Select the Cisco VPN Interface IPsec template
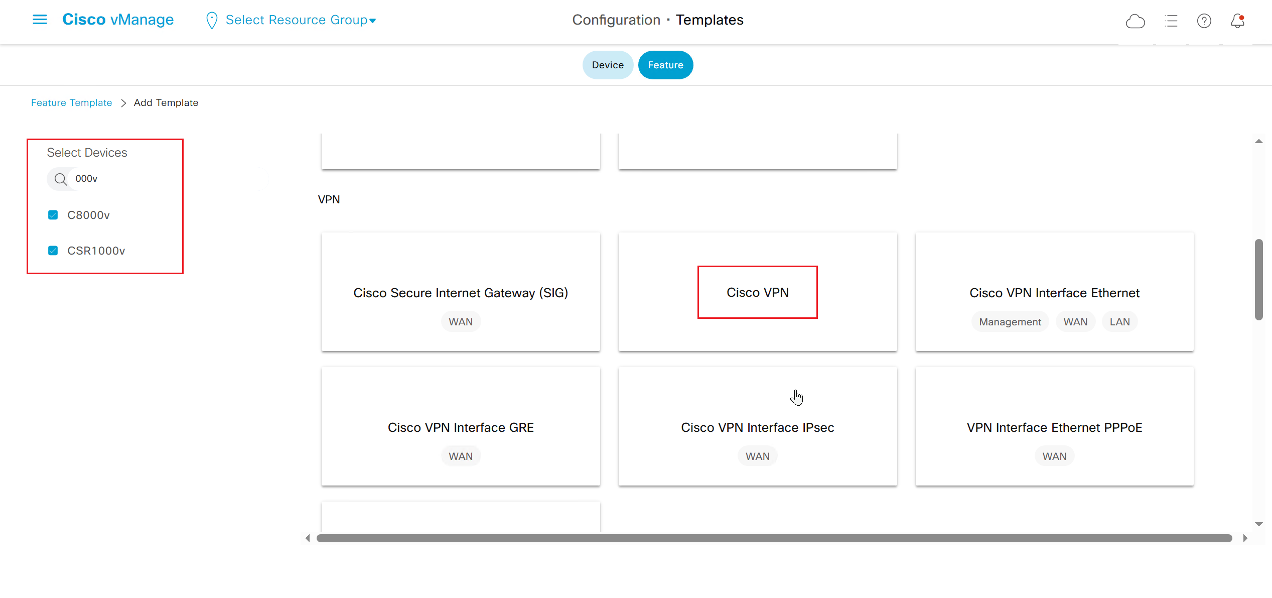This screenshot has height=598, width=1272. point(757,427)
